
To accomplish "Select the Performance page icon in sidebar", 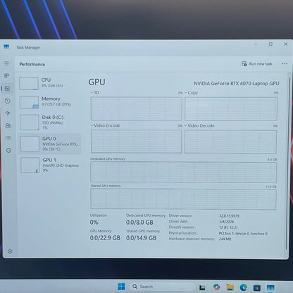I will pos(7,88).
